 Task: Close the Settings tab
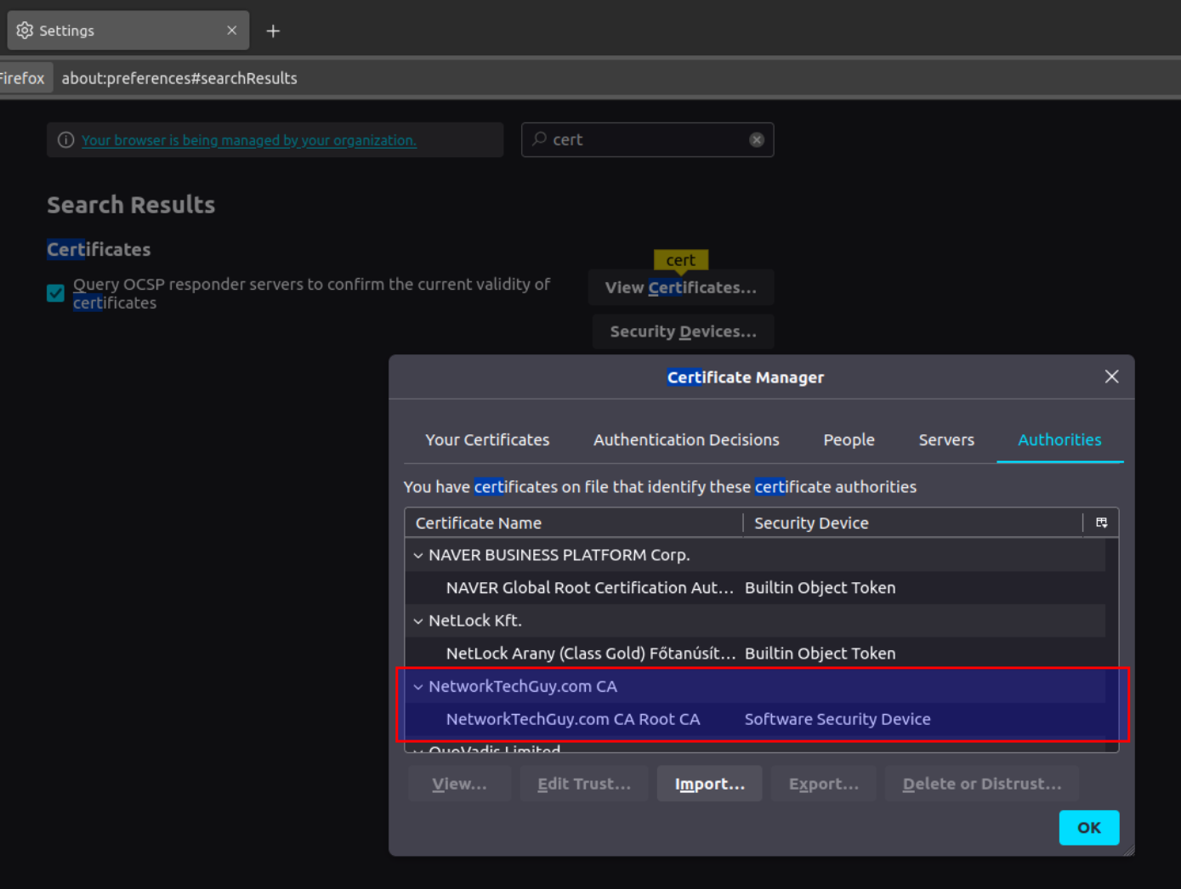tap(231, 31)
